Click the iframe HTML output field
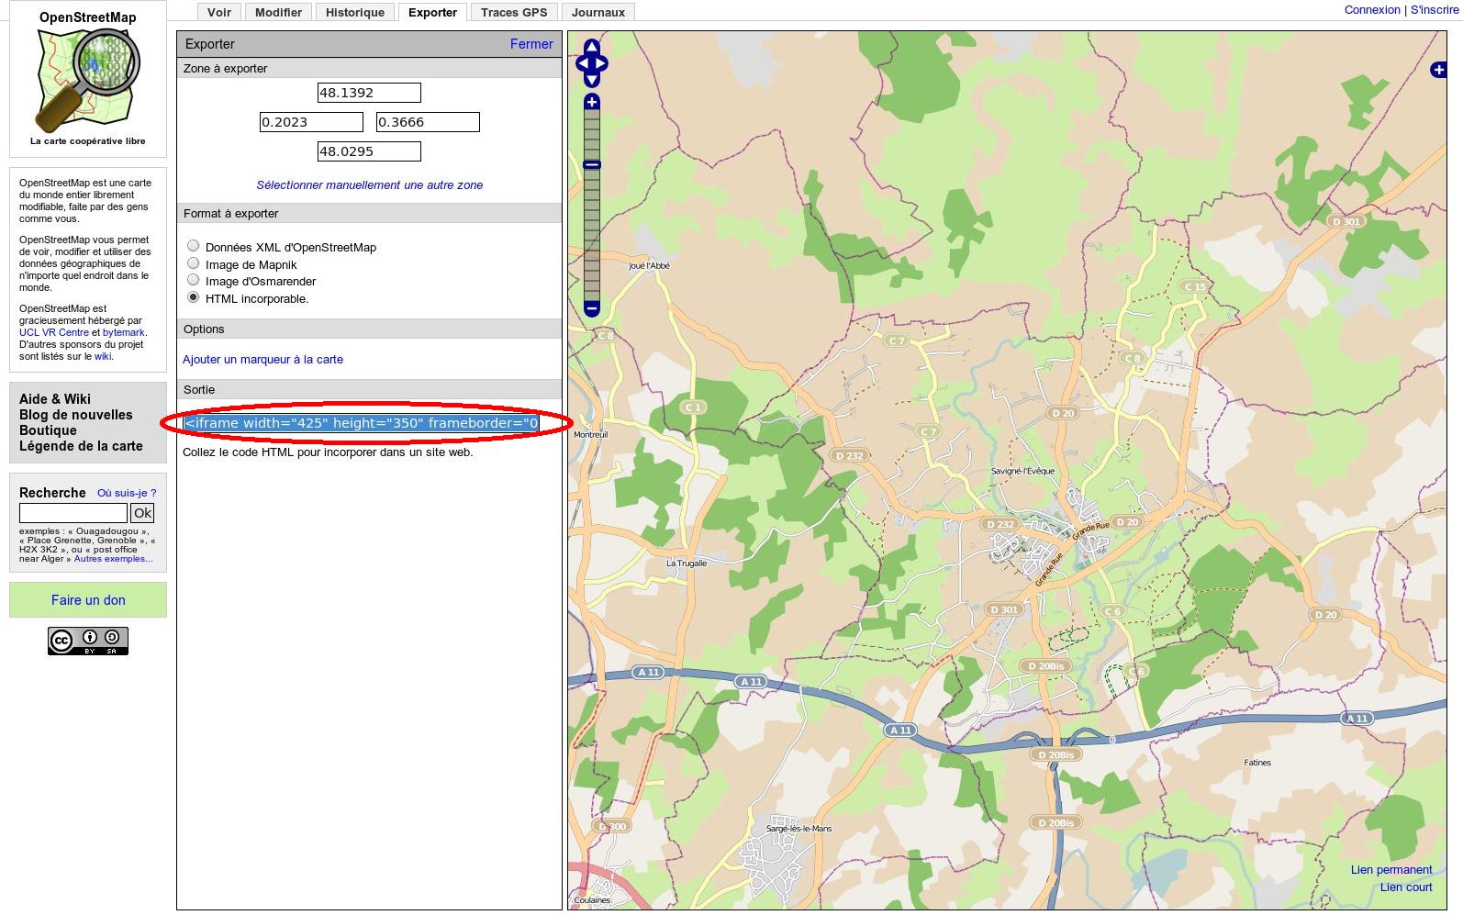 click(x=361, y=423)
